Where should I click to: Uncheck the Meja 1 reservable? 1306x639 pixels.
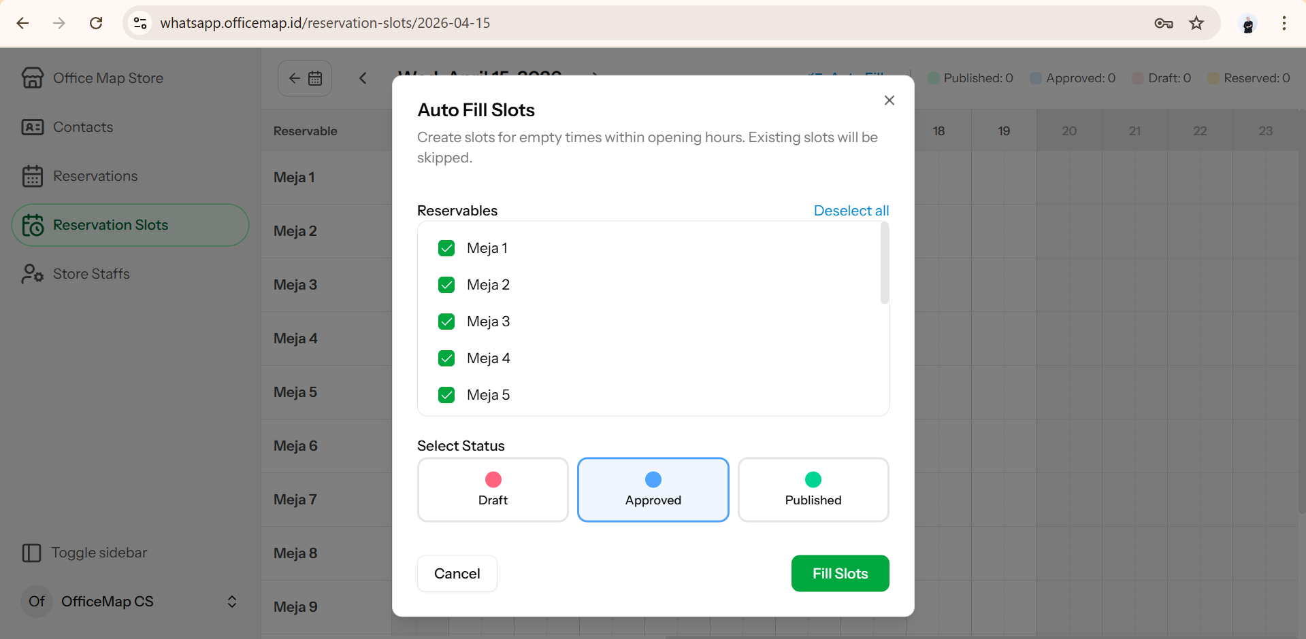coord(446,247)
